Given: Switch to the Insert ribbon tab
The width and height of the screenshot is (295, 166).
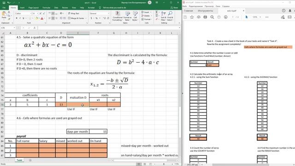Looking at the screenshot, I should 22,8.
